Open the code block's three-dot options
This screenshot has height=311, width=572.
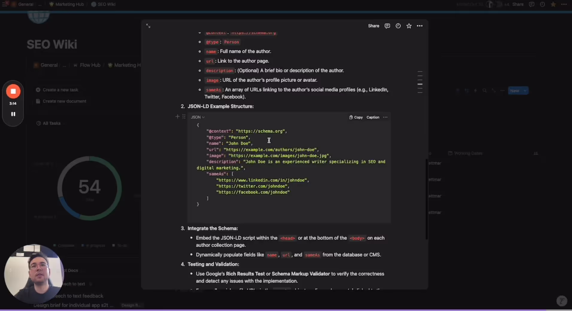click(x=385, y=117)
